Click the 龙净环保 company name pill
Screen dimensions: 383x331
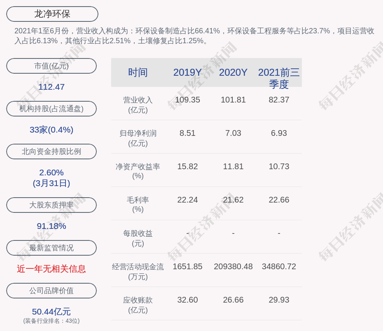coord(52,14)
